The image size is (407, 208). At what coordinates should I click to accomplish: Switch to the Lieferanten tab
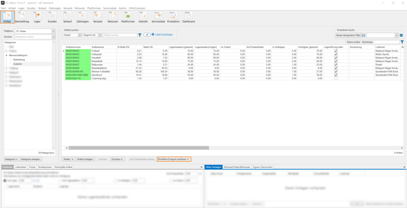(21, 167)
